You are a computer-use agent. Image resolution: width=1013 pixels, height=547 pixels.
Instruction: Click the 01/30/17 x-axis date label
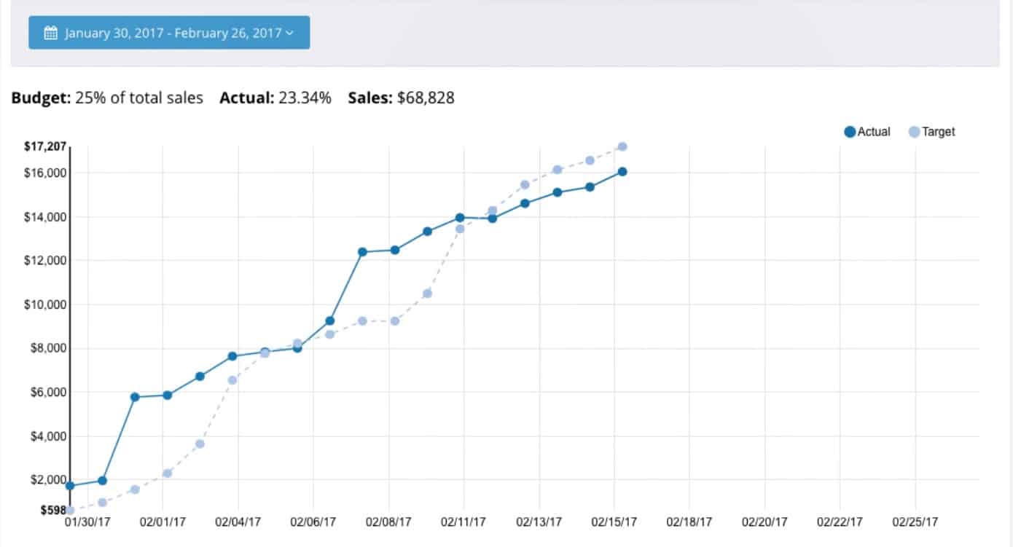click(x=87, y=522)
